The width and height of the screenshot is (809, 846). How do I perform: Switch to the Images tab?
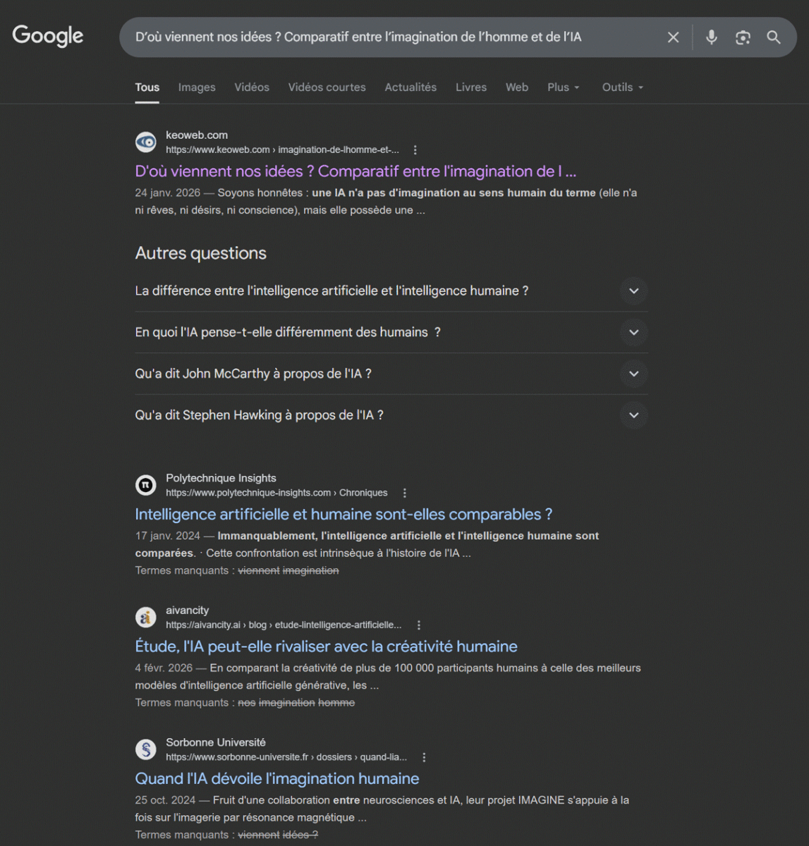point(197,87)
